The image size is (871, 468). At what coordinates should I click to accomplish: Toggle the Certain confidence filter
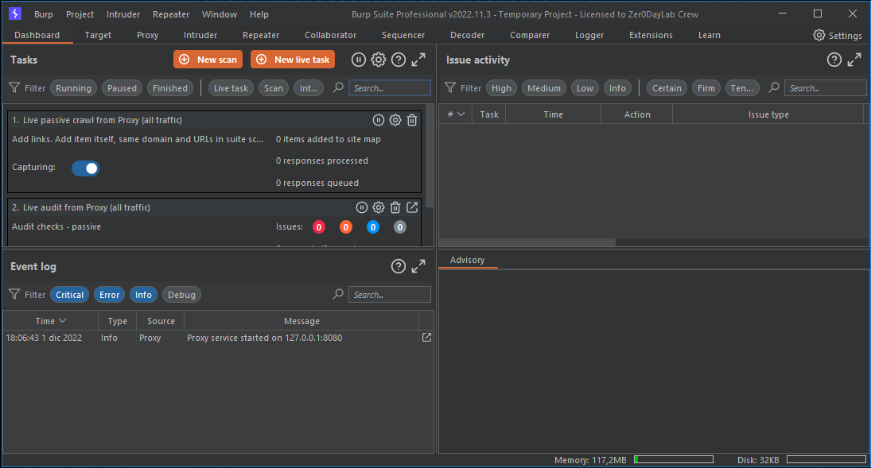pos(667,88)
